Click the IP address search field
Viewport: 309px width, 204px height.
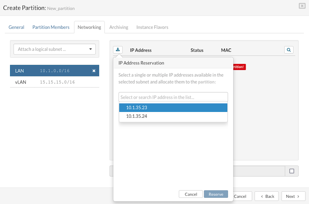pyautogui.click(x=173, y=97)
